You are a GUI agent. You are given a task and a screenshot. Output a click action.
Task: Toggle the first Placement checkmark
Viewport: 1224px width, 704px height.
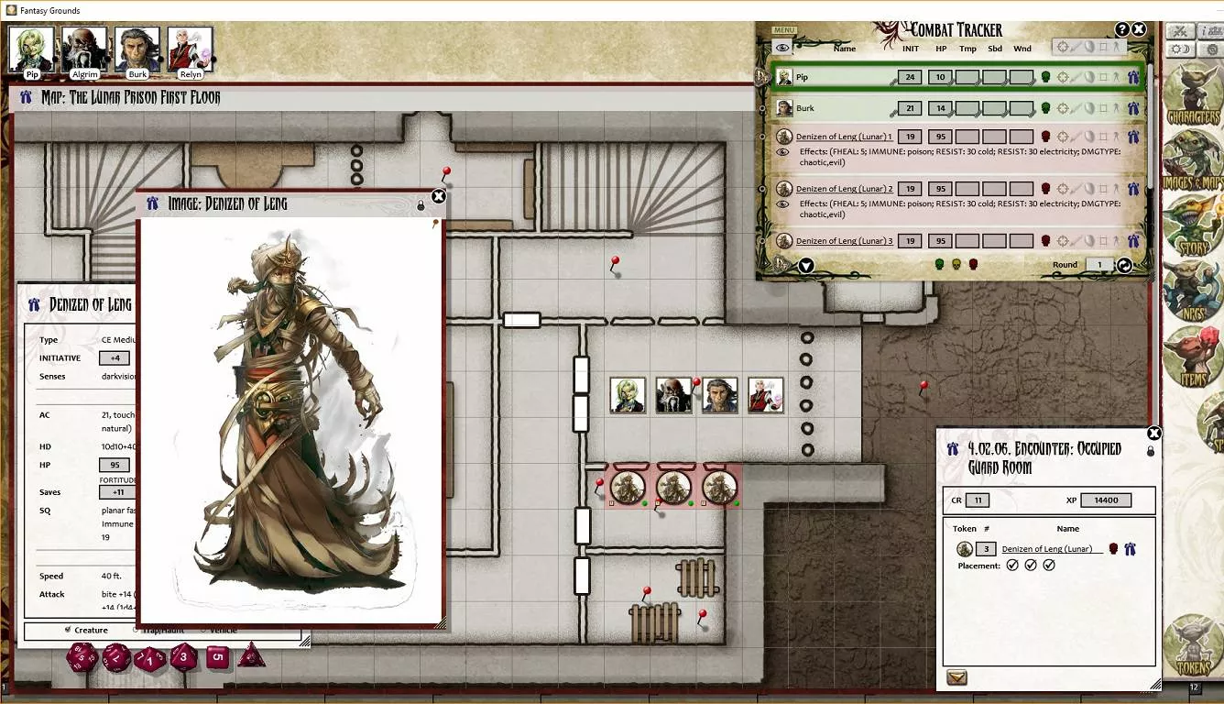[1012, 566]
